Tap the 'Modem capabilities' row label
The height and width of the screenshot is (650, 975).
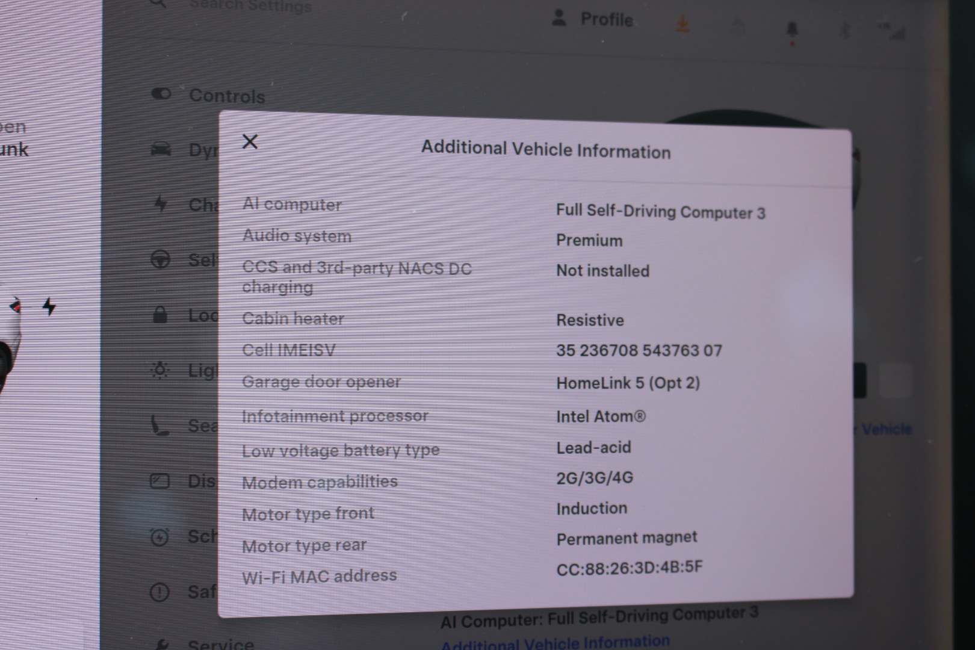point(320,482)
